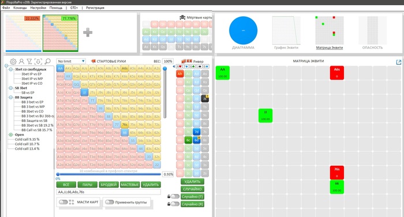
Task: Open the magnifier search tool
Action: coord(47,62)
